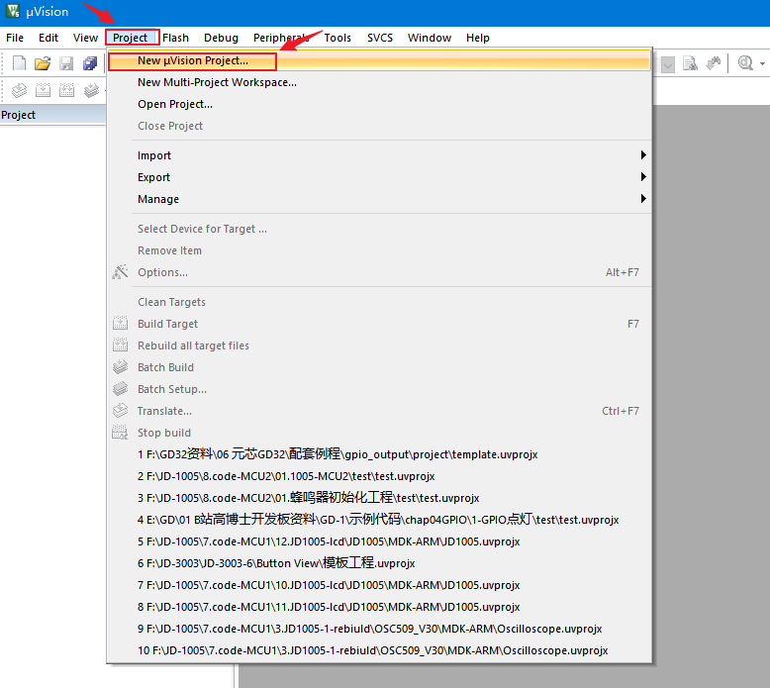This screenshot has width=770, height=688.
Task: Click the Translate menu icon
Action: 120,411
